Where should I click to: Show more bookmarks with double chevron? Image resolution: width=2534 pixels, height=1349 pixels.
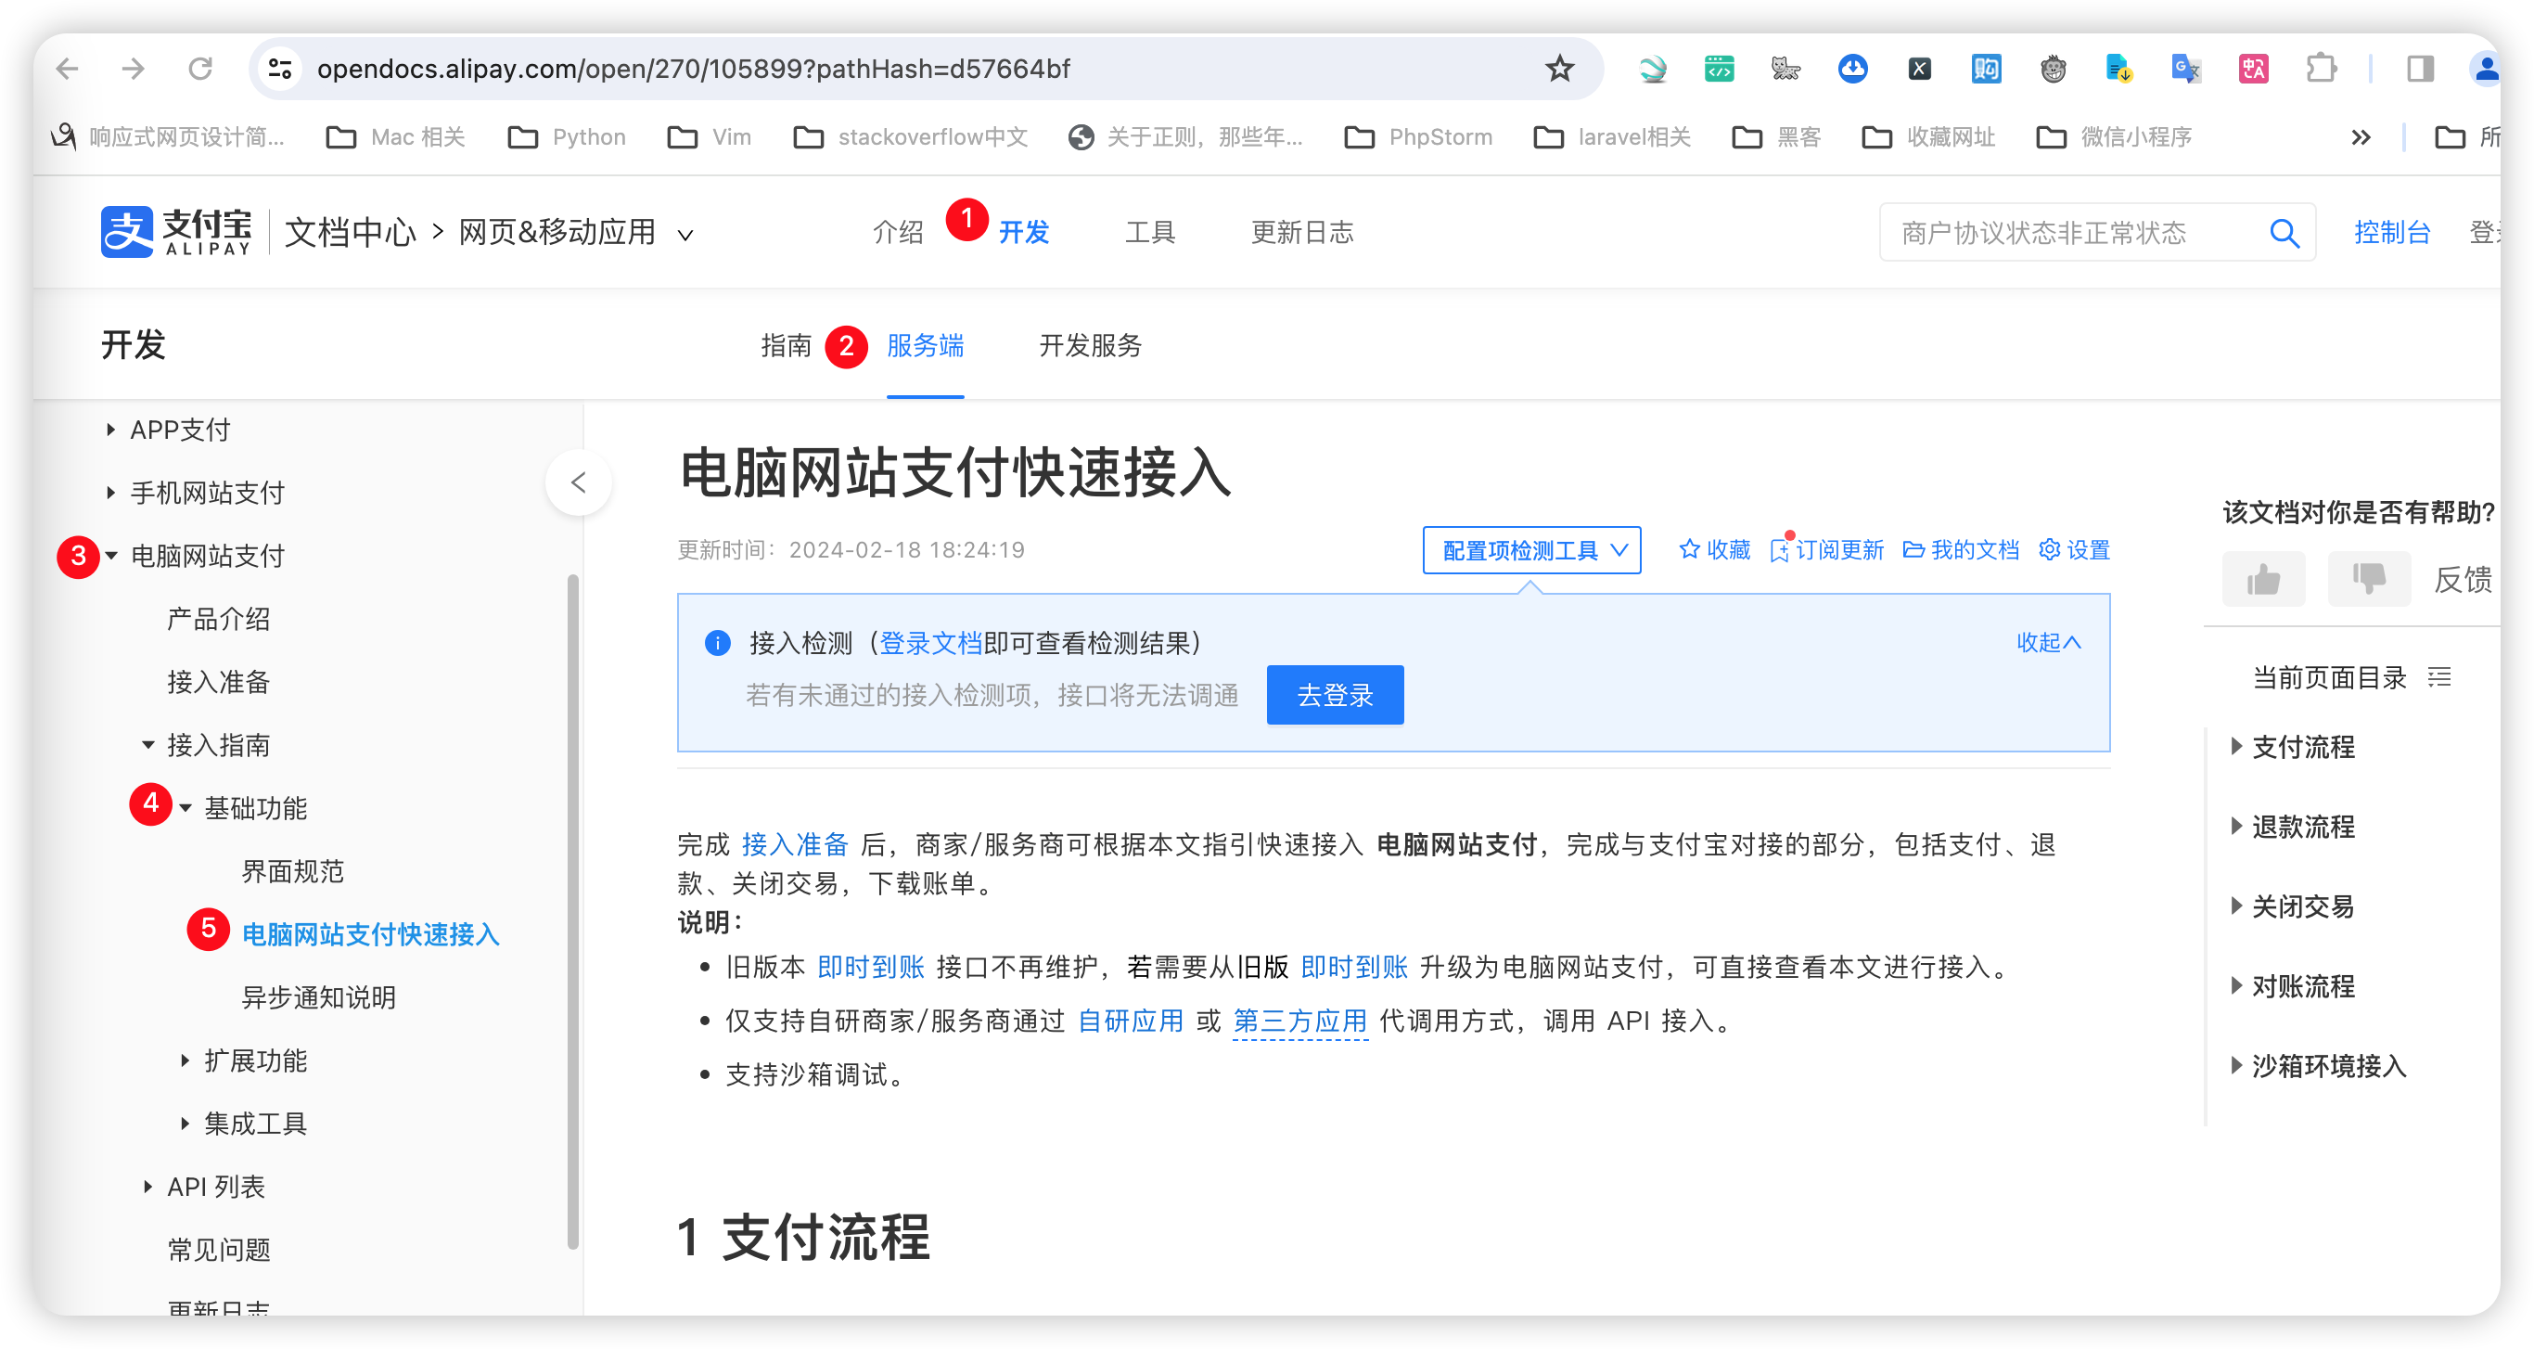2361,137
